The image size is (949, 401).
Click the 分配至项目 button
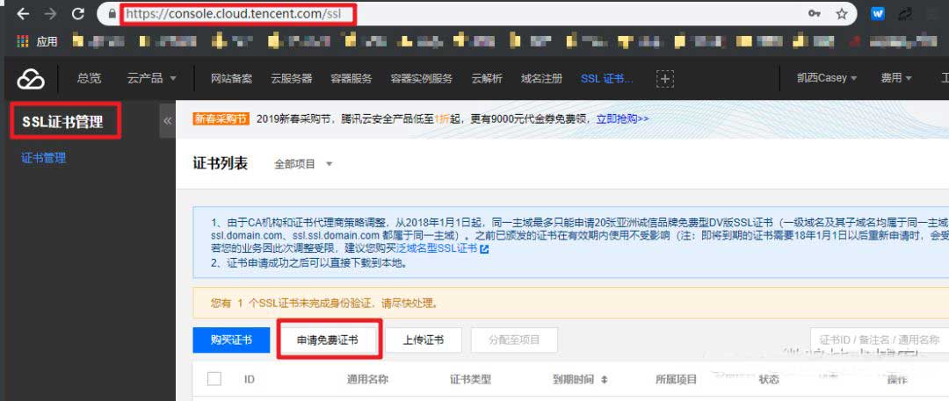[x=514, y=340]
